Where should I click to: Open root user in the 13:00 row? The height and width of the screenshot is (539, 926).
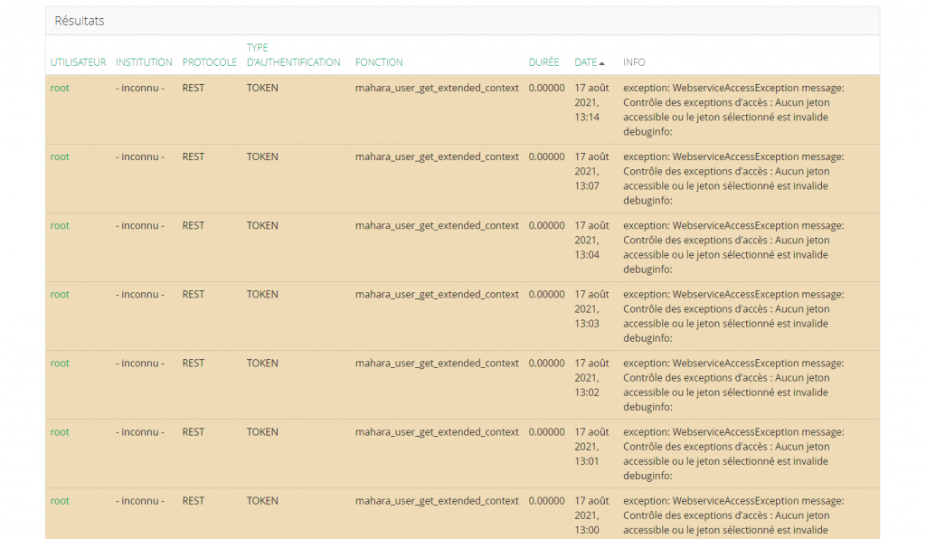click(x=60, y=501)
